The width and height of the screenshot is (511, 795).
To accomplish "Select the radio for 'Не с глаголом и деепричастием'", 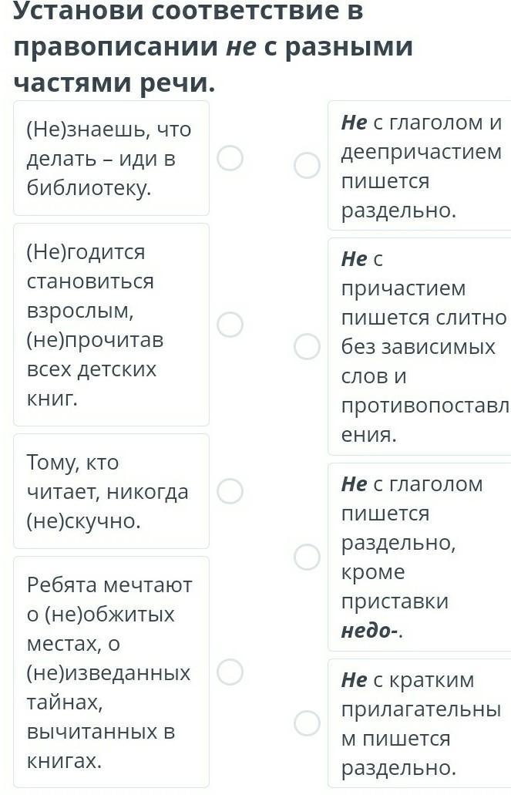I will 308,165.
